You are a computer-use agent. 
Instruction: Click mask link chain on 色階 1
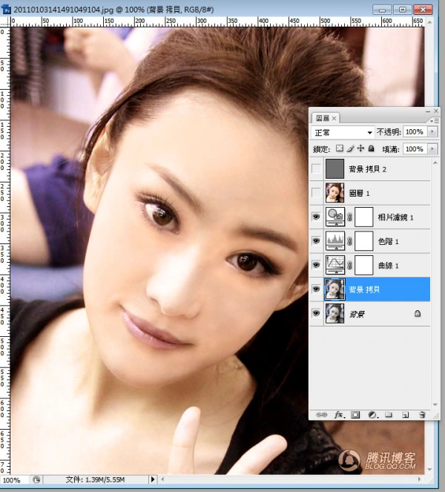(349, 241)
